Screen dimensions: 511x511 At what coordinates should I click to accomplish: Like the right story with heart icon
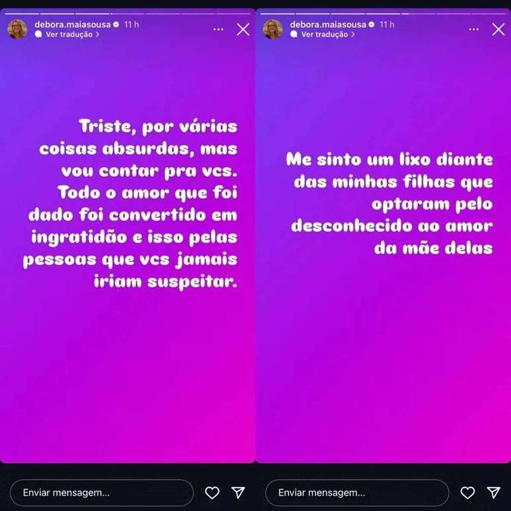click(x=467, y=493)
